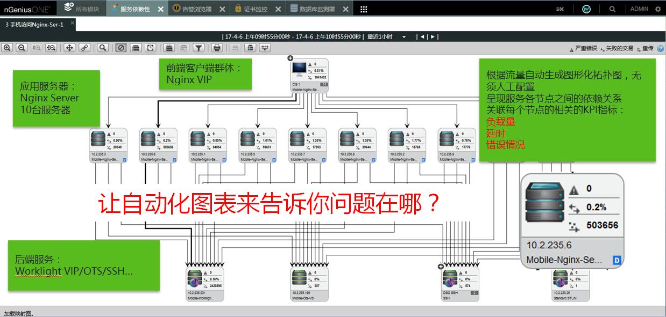Select the pan/move arrows tool

(69, 48)
